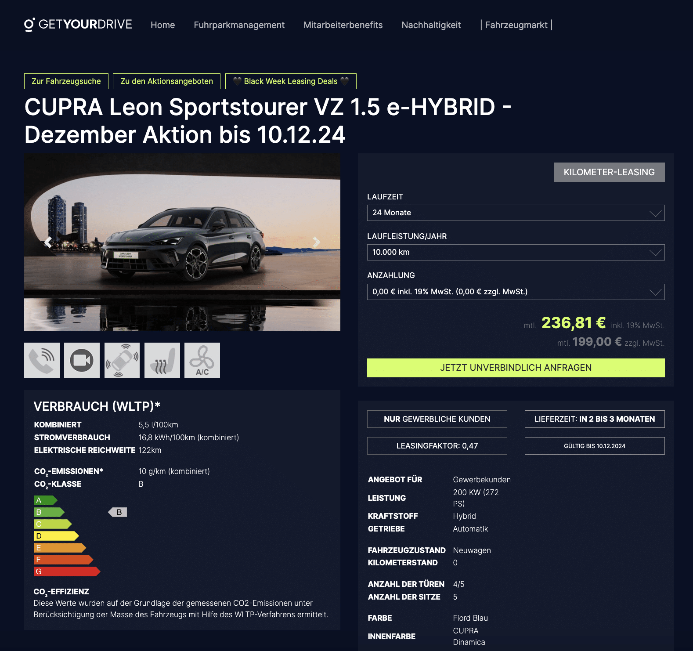Image resolution: width=693 pixels, height=651 pixels.
Task: Select the heated seat feature icon
Action: click(162, 360)
